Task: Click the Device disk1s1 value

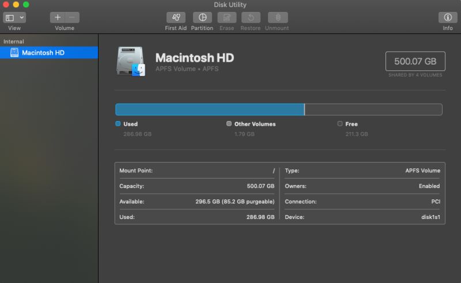Action: tap(430, 217)
